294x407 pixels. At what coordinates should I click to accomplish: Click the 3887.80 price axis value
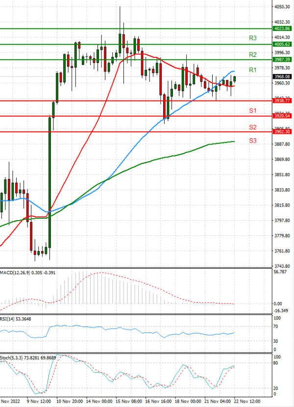[282, 144]
